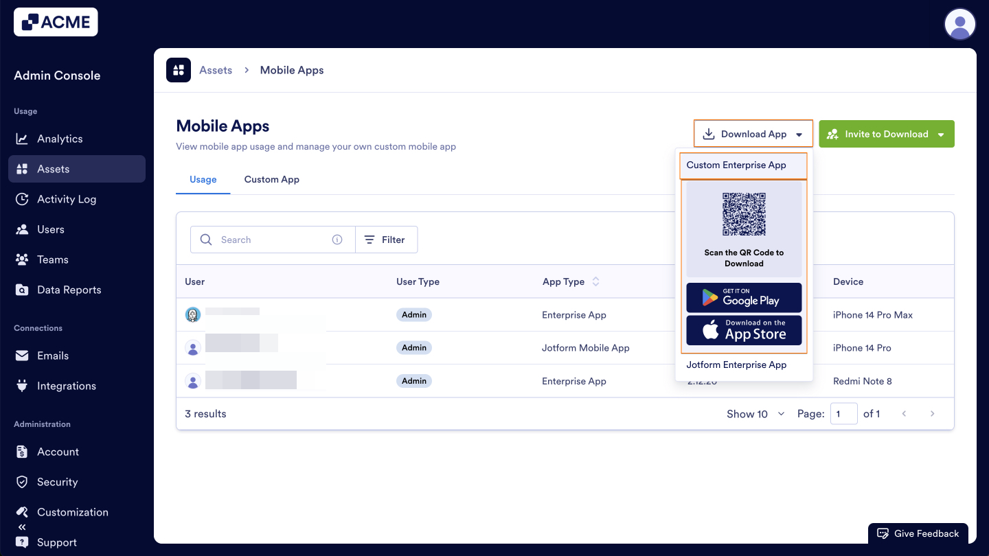The image size is (989, 556).
Task: Switch to the Custom App tab
Action: coord(271,179)
